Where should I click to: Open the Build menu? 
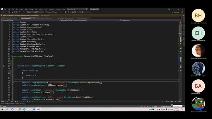coord(26,9)
